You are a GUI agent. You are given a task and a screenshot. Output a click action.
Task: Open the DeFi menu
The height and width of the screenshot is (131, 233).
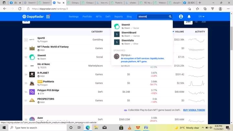click(x=108, y=16)
